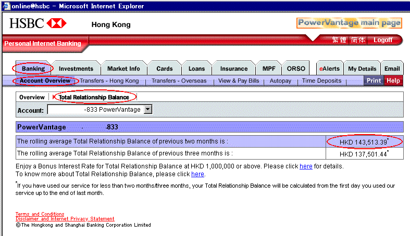Open the Loans tab
Image resolution: width=410 pixels, height=236 pixels.
196,69
